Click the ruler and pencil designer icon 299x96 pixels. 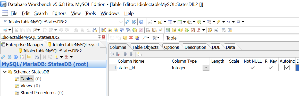pos(104,30)
